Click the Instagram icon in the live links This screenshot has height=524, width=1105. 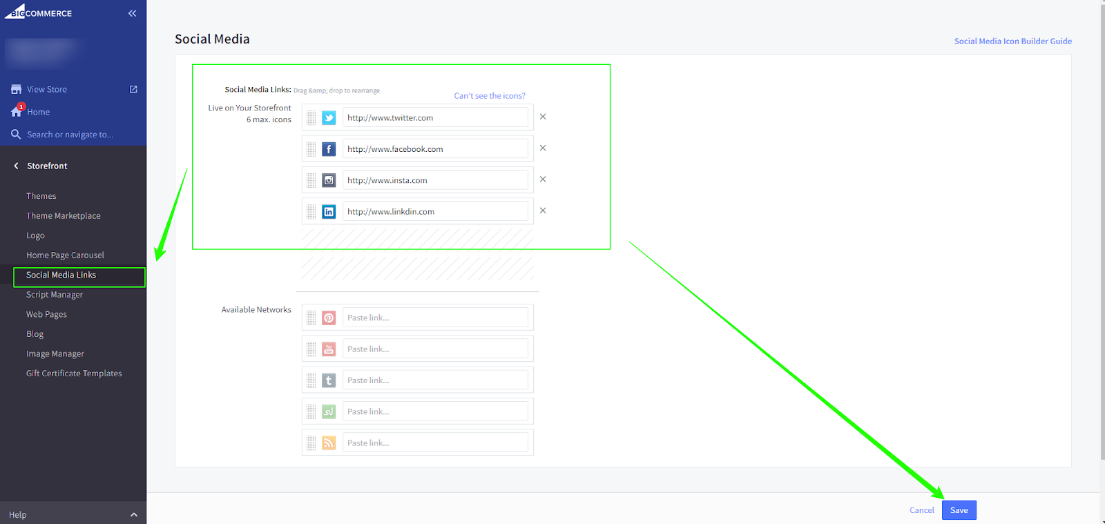click(329, 180)
